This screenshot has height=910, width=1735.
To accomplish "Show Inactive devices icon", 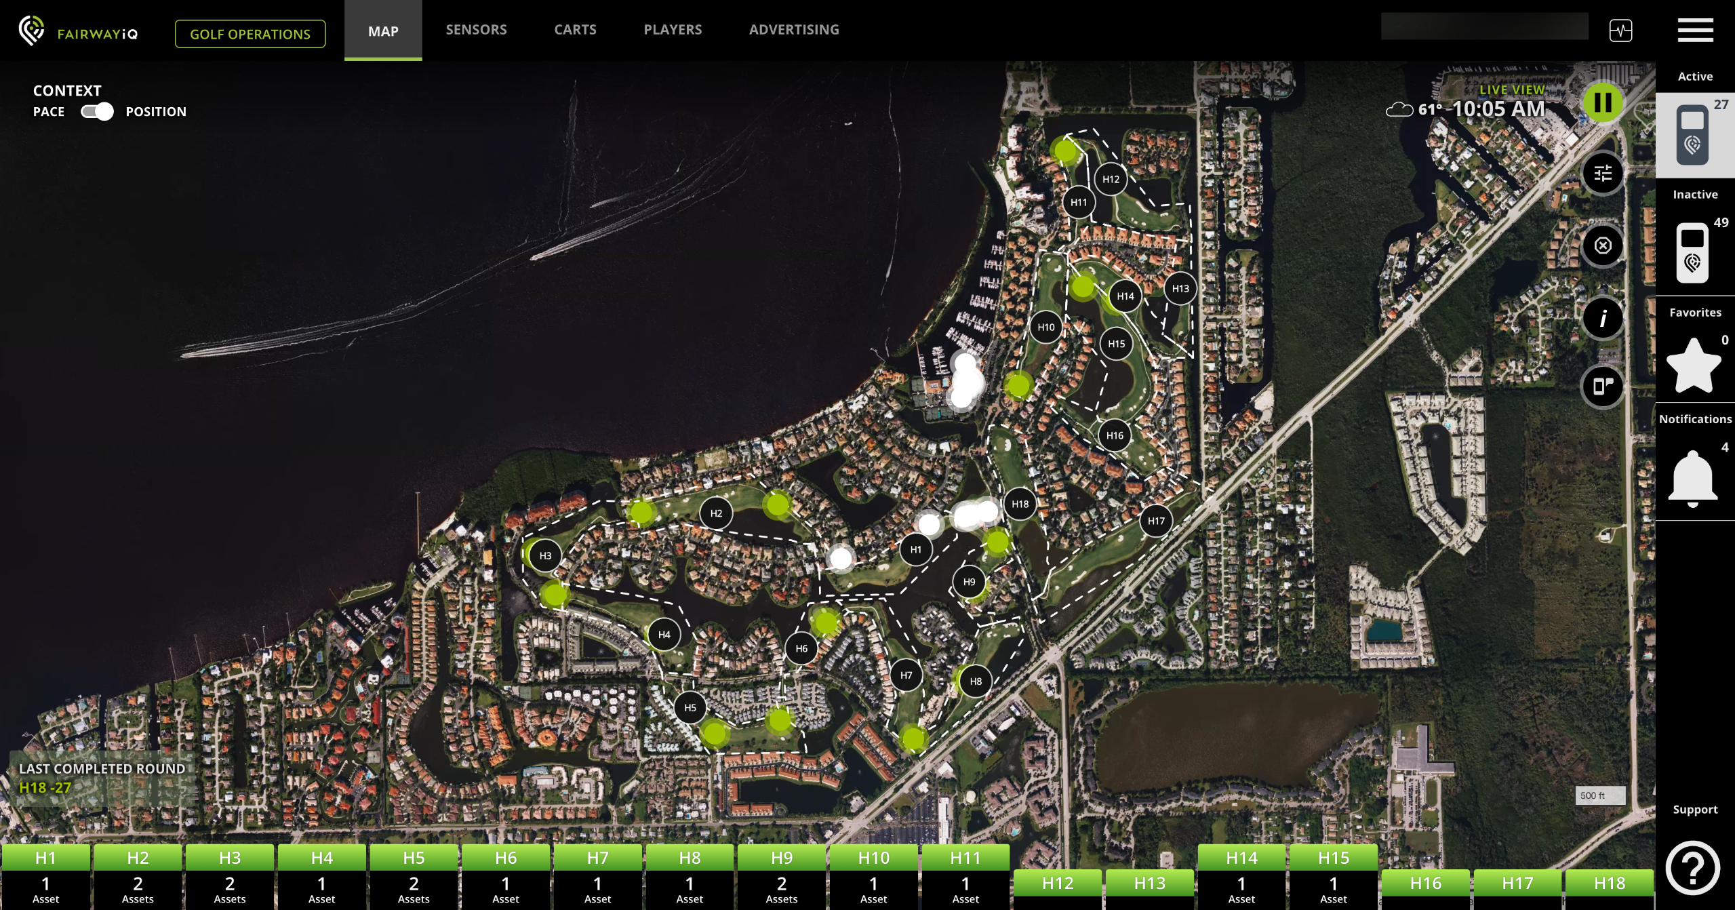I will tap(1692, 253).
